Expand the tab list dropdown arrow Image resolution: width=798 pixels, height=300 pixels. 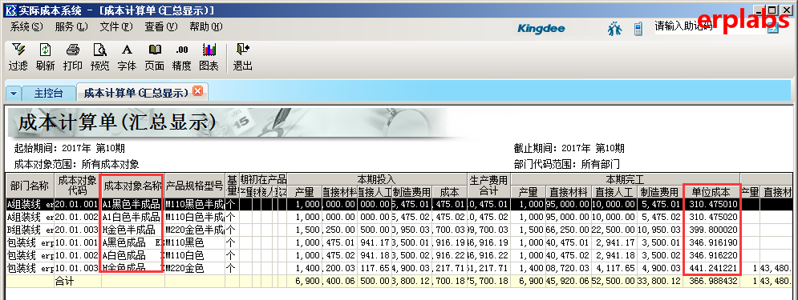[x=14, y=94]
